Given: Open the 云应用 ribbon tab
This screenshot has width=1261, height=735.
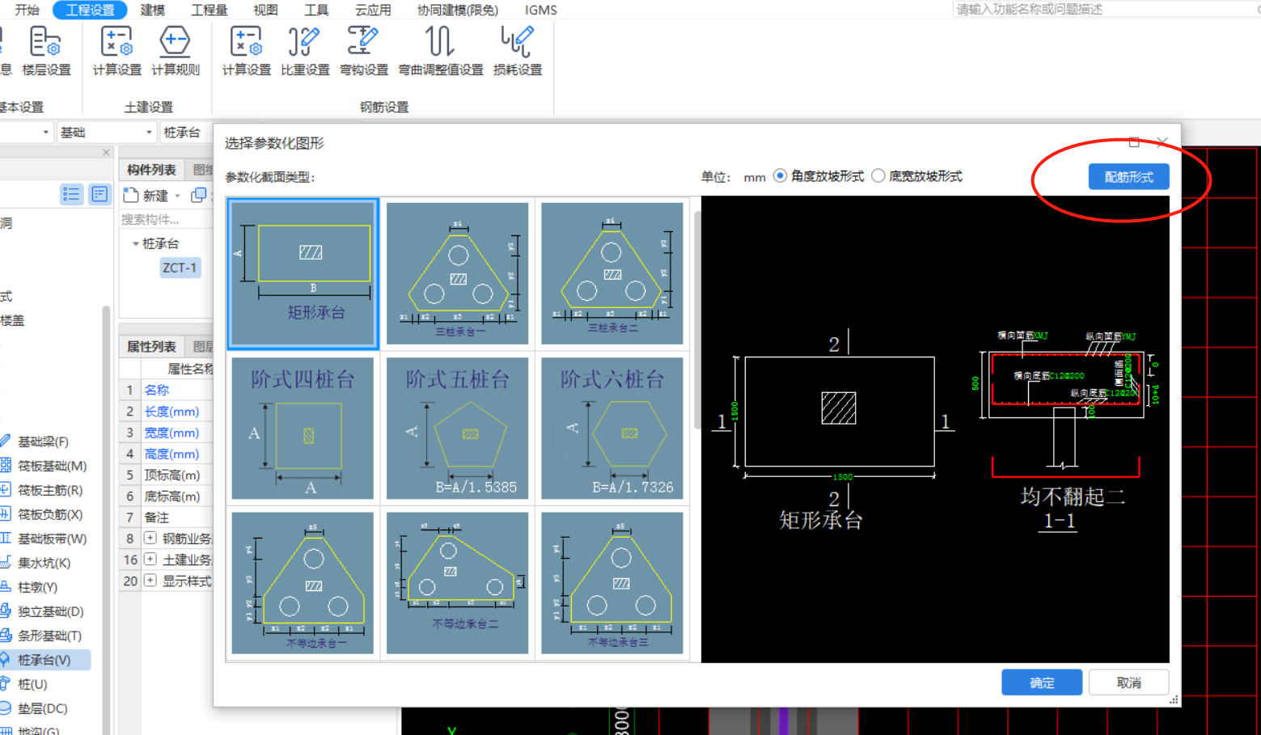Looking at the screenshot, I should tap(373, 10).
